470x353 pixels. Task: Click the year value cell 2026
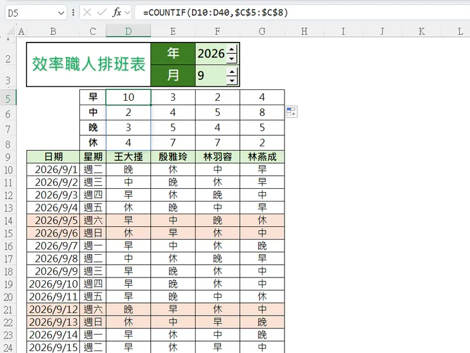[x=211, y=53]
